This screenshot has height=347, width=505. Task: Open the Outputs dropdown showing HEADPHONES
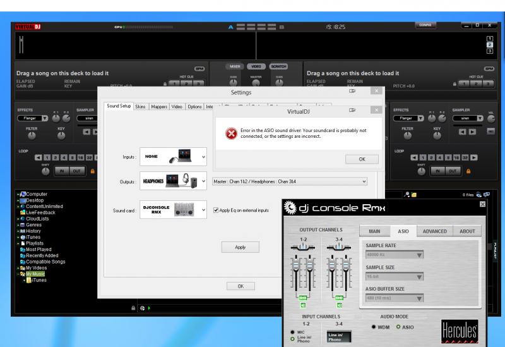(x=173, y=181)
